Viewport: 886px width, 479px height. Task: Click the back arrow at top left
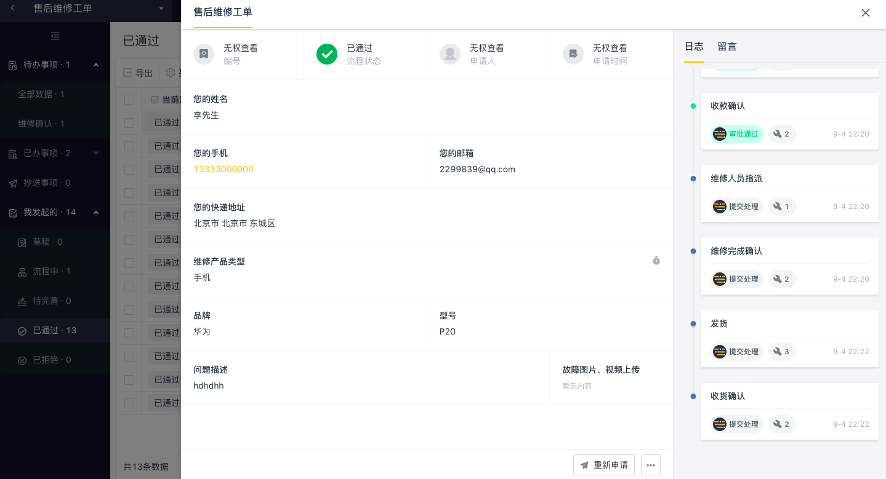tap(13, 9)
